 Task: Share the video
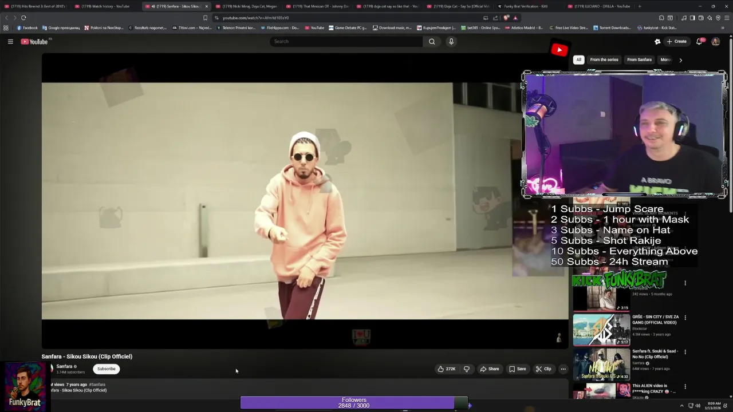click(490, 369)
